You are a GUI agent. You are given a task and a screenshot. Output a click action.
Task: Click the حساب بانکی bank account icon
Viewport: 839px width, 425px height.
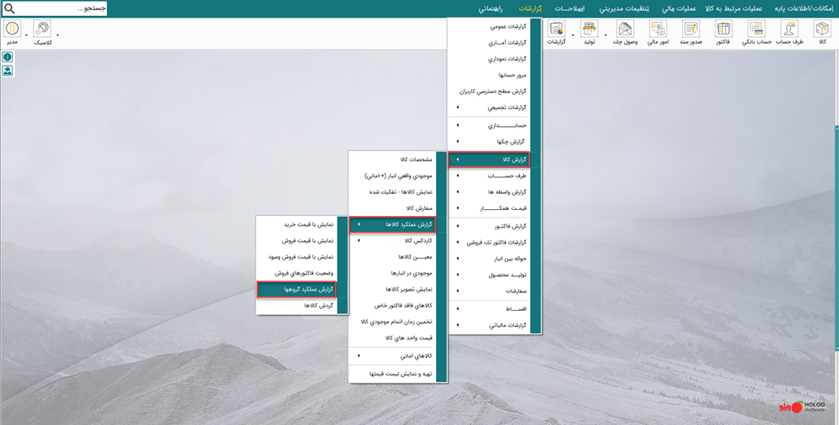(756, 31)
